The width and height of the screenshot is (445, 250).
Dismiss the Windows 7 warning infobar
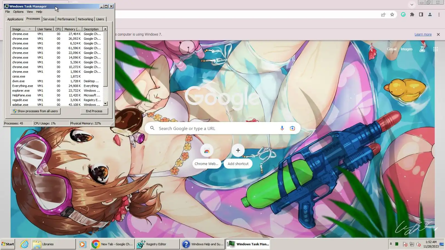pos(438,34)
